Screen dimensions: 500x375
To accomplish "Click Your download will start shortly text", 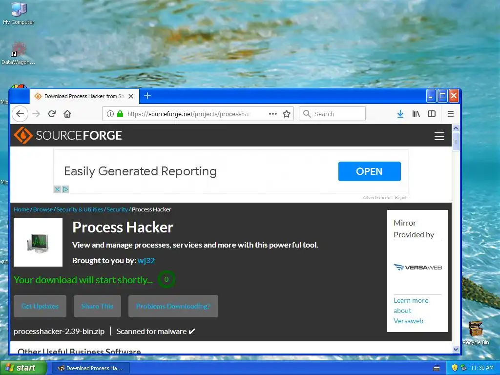I will (83, 280).
